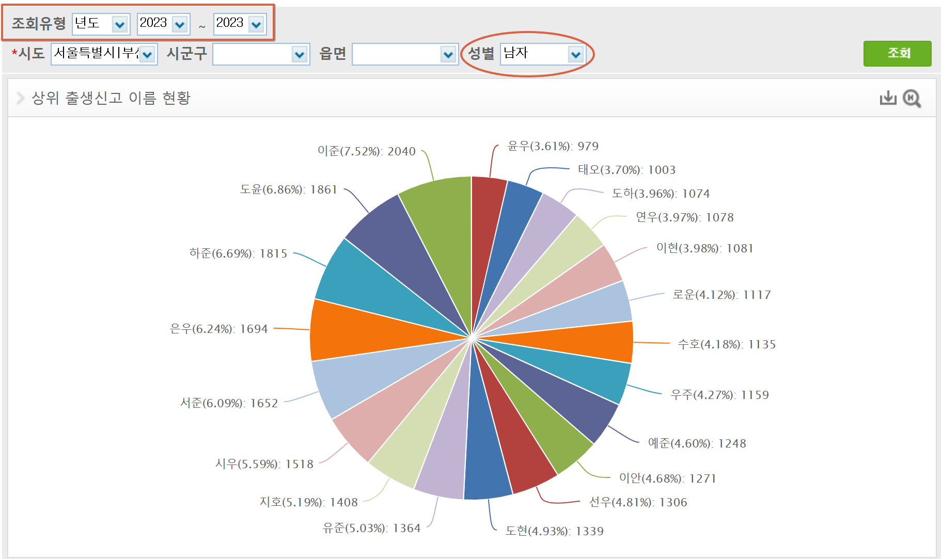The width and height of the screenshot is (941, 559).
Task: Click label 도윤(6.86%): 1861
Action: click(x=289, y=189)
